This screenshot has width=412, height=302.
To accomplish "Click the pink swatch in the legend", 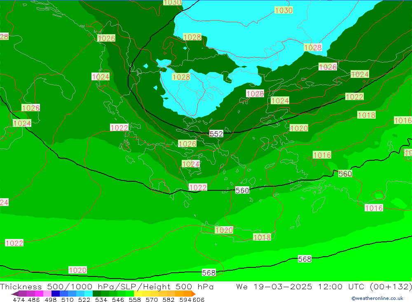I will 47,293.
